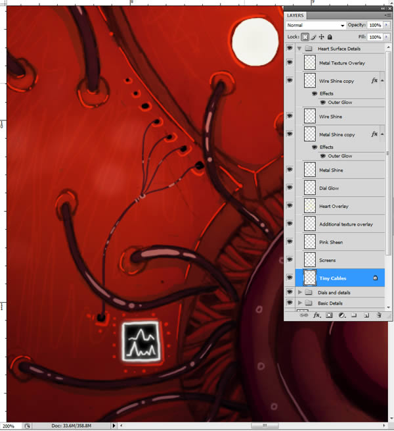Hide the Dial Glow layer

point(290,188)
